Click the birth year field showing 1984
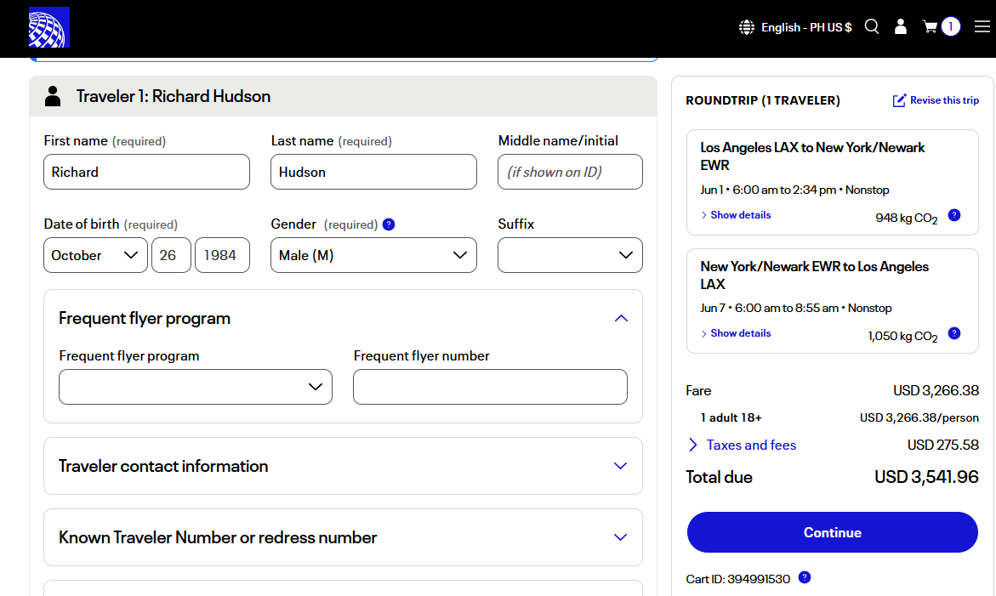Viewport: 996px width, 596px height. tap(222, 255)
